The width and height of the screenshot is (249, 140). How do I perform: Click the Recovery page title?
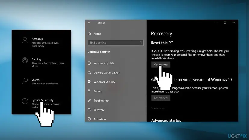[161, 34]
